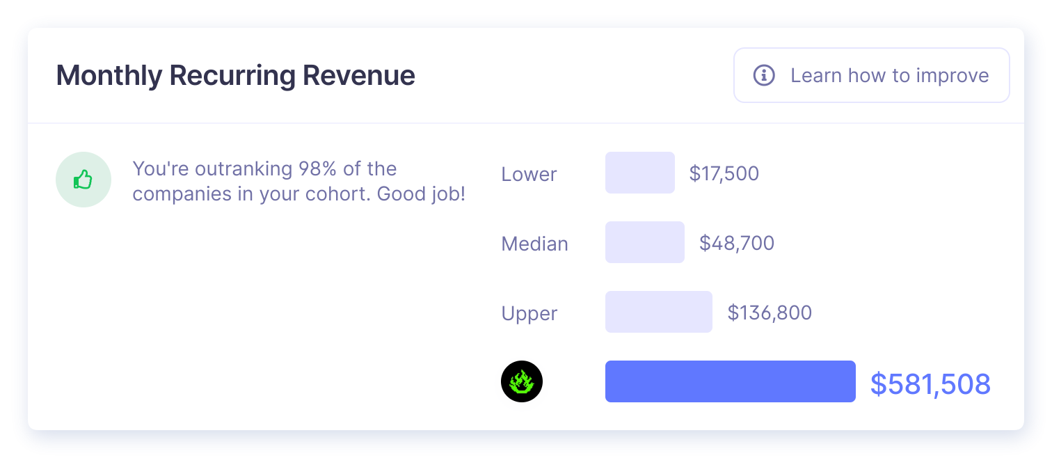The height and width of the screenshot is (458, 1052).
Task: Select the Lower quartile bar
Action: coord(639,173)
